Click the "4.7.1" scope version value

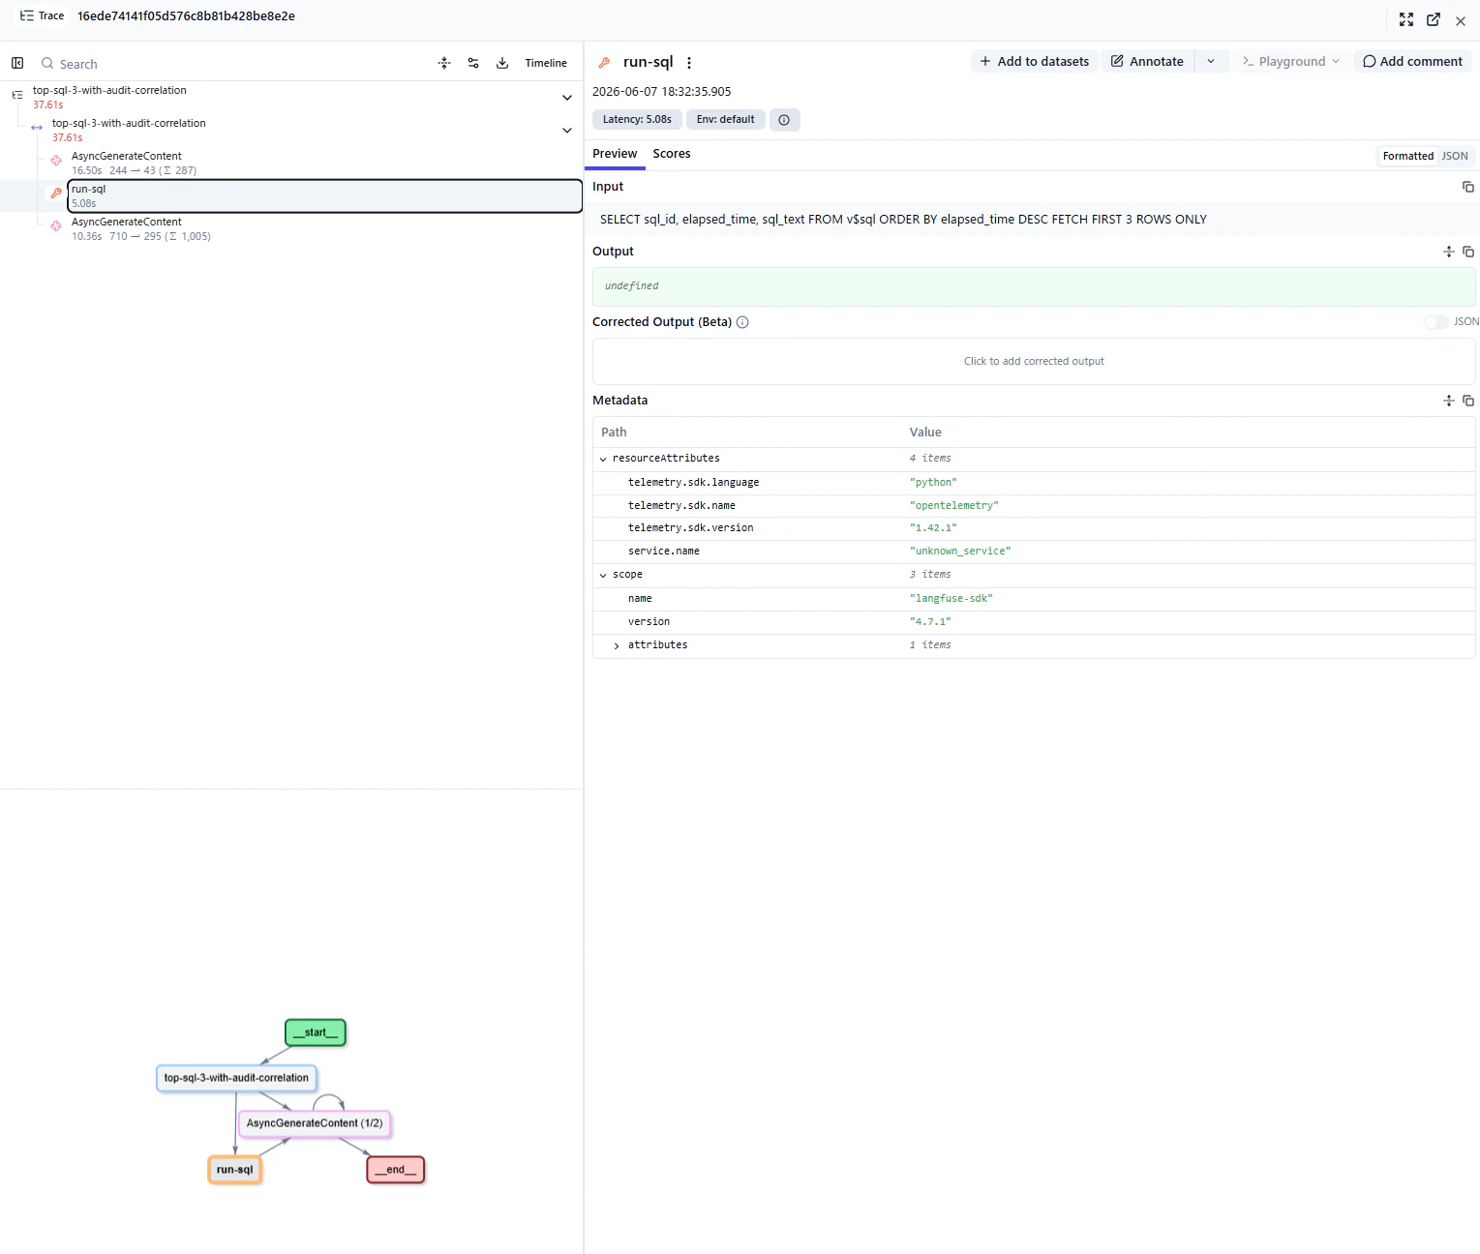930,622
